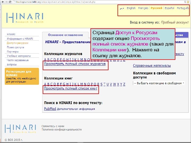
Task: Click the © ВОЗ 2015 г. copyright text
Action: pos(14,140)
